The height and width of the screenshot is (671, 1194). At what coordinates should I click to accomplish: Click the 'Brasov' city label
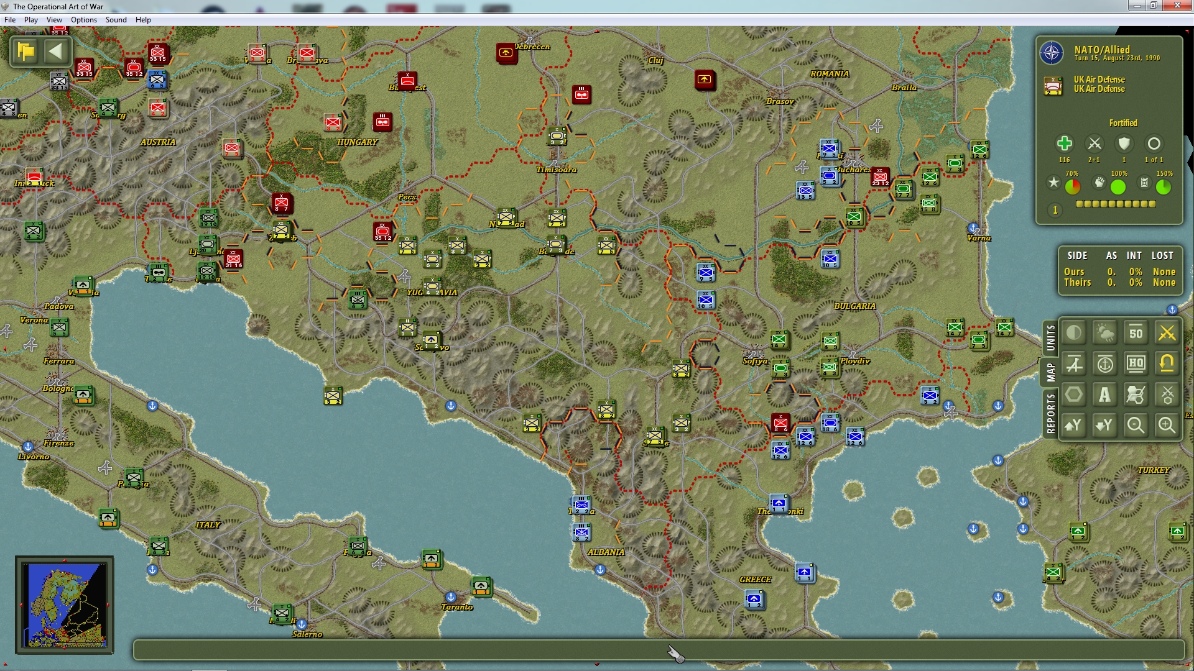[x=780, y=101]
